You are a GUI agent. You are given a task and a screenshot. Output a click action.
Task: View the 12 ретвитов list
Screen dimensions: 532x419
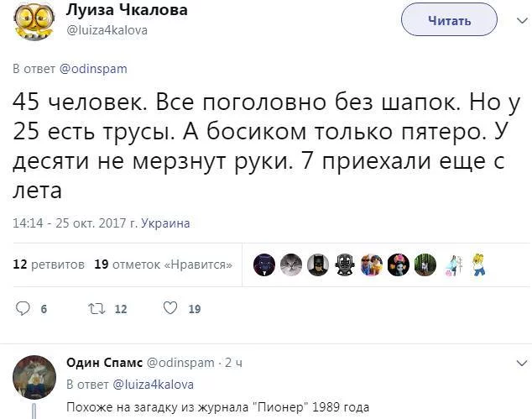pos(50,264)
